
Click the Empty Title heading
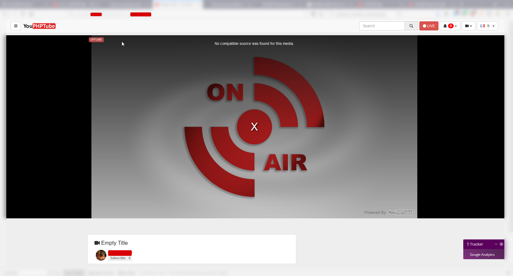pos(114,243)
